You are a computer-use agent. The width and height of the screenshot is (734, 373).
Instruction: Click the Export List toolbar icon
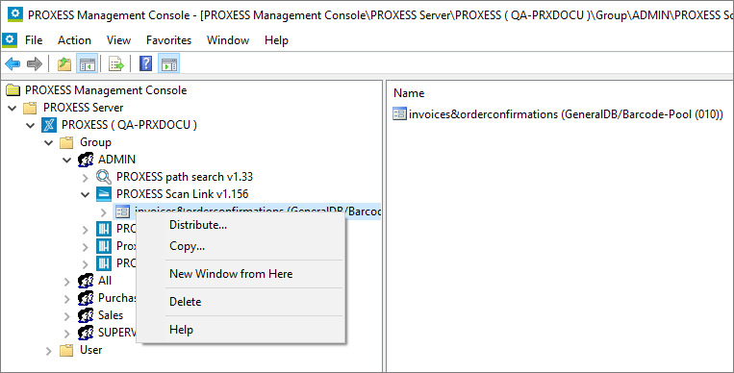tap(116, 63)
